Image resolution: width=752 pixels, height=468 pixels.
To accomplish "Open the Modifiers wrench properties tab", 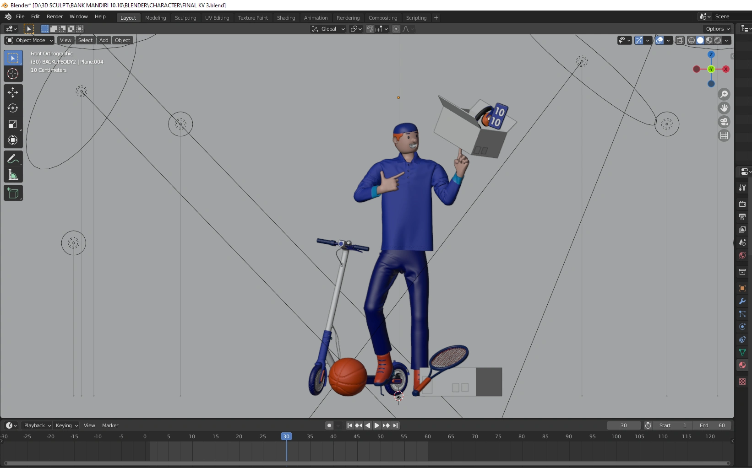I will click(x=742, y=301).
